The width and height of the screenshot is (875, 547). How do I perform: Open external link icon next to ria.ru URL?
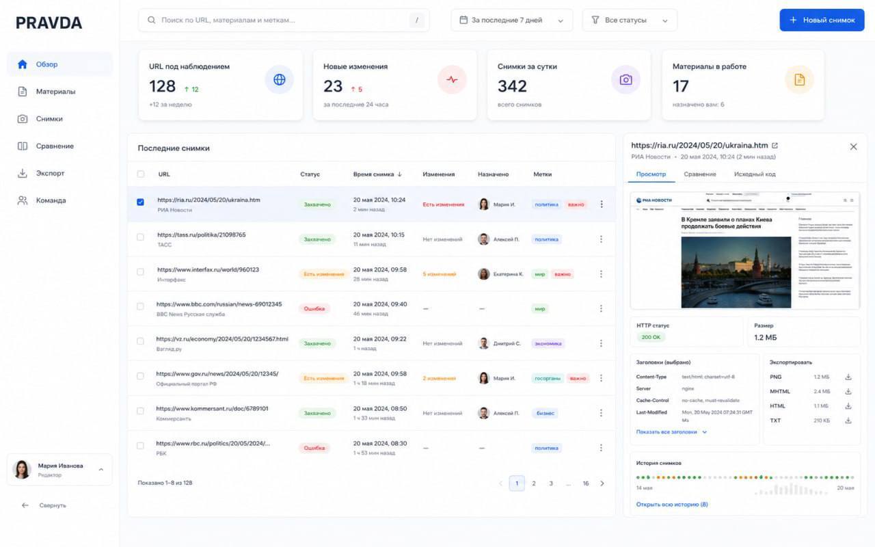(775, 146)
